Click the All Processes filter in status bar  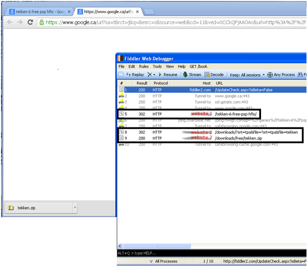[163, 261]
